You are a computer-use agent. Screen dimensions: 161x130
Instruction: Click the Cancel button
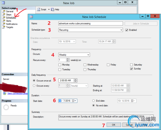click(x=129, y=125)
